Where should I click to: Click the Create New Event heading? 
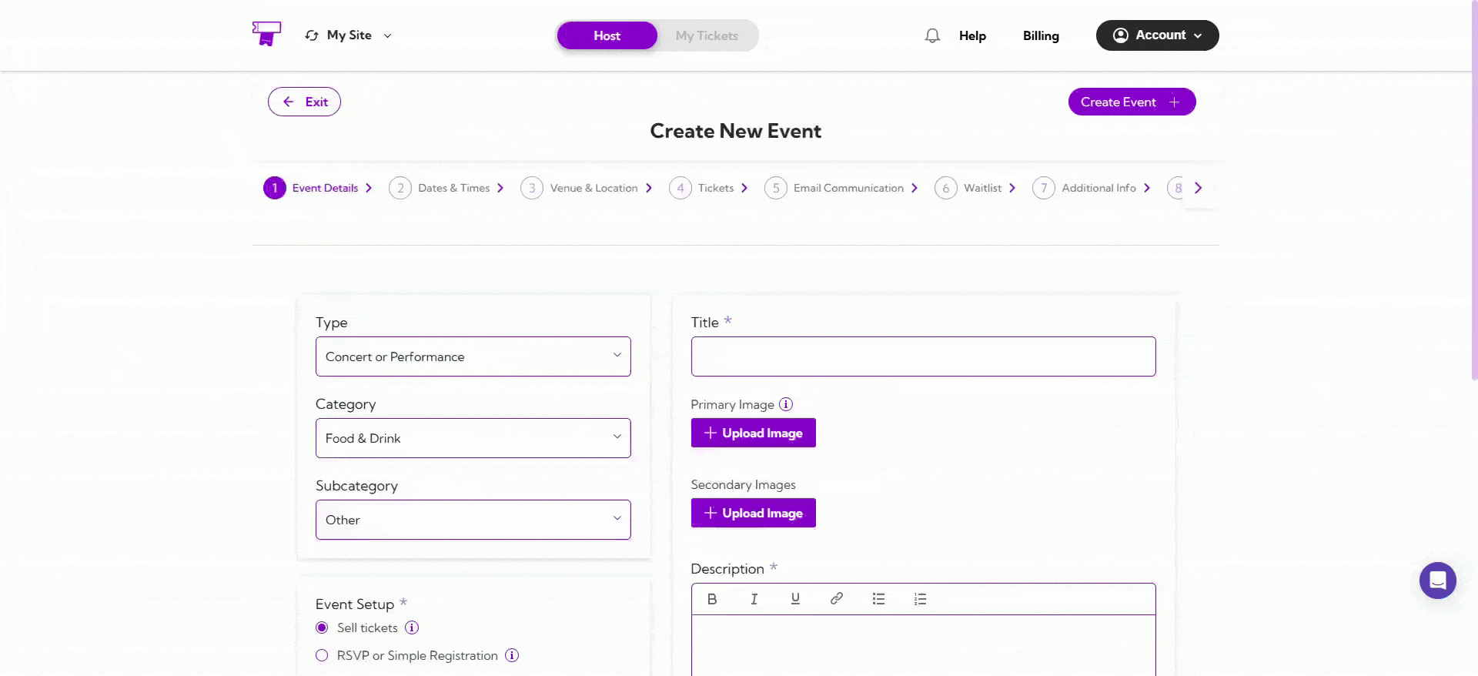tap(735, 131)
